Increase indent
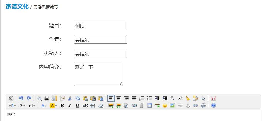The height and width of the screenshot is (121, 262). coord(157,98)
